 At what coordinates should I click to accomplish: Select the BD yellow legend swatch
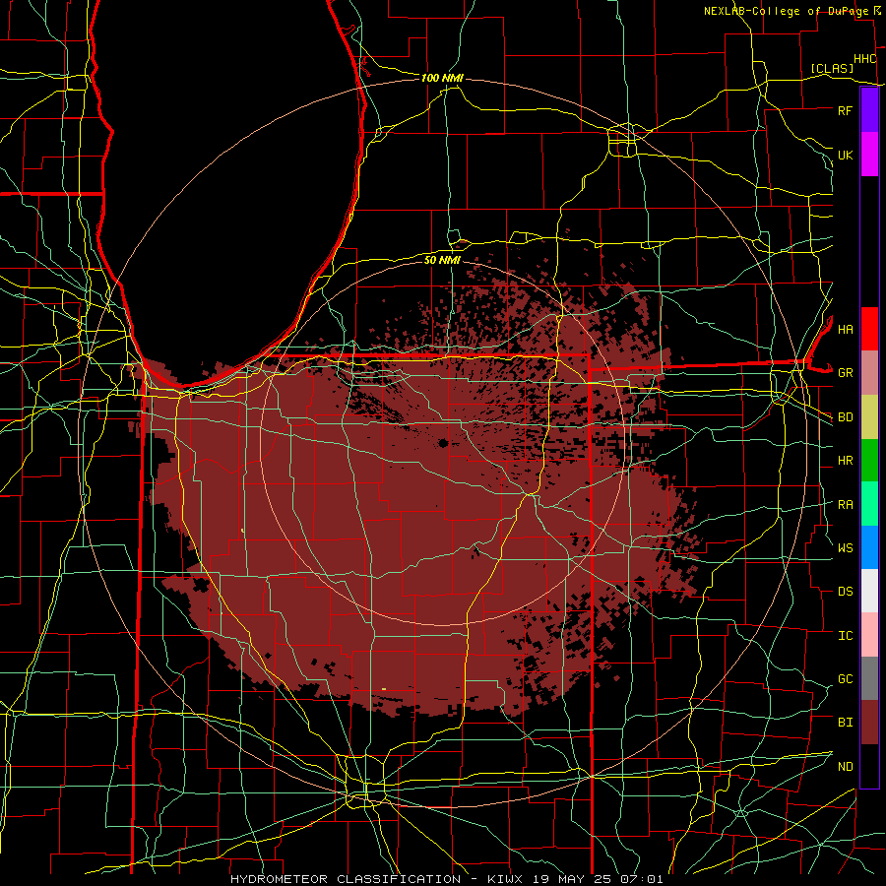point(869,416)
